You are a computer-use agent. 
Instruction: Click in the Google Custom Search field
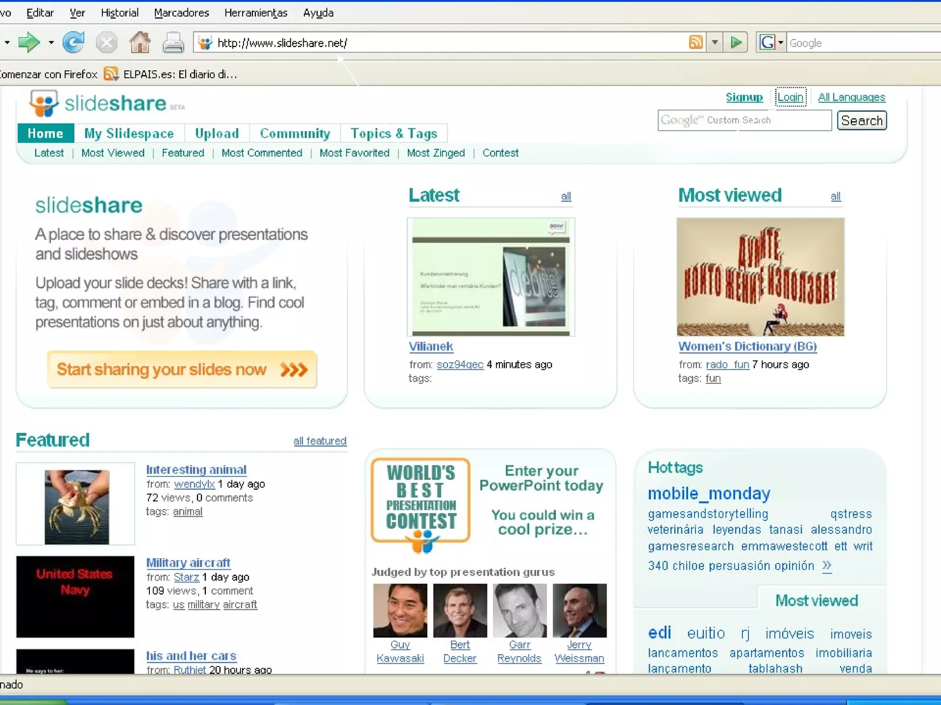(x=744, y=120)
